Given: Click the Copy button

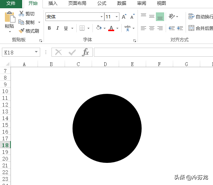Looking at the screenshot, I should pos(27,22).
